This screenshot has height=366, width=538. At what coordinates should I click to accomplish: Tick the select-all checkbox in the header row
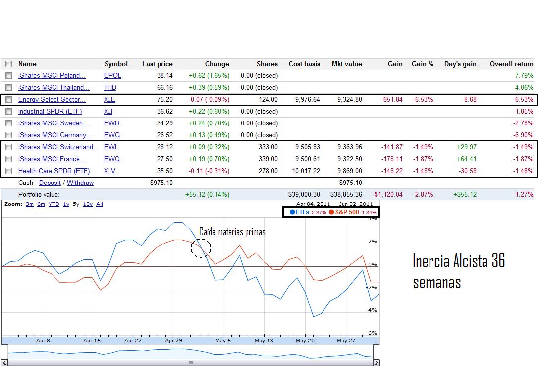(8, 64)
